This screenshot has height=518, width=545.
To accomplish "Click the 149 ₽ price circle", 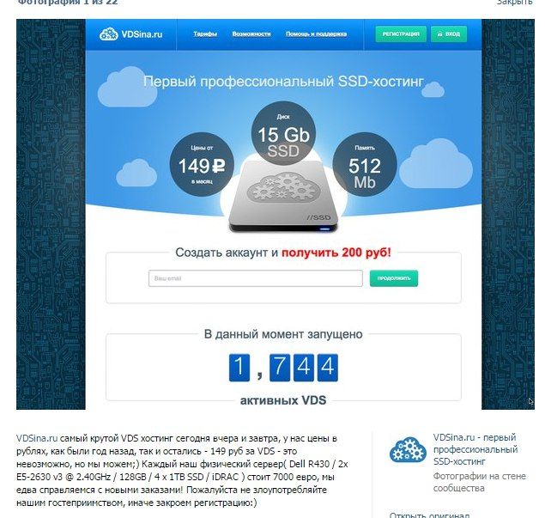I will (x=202, y=164).
